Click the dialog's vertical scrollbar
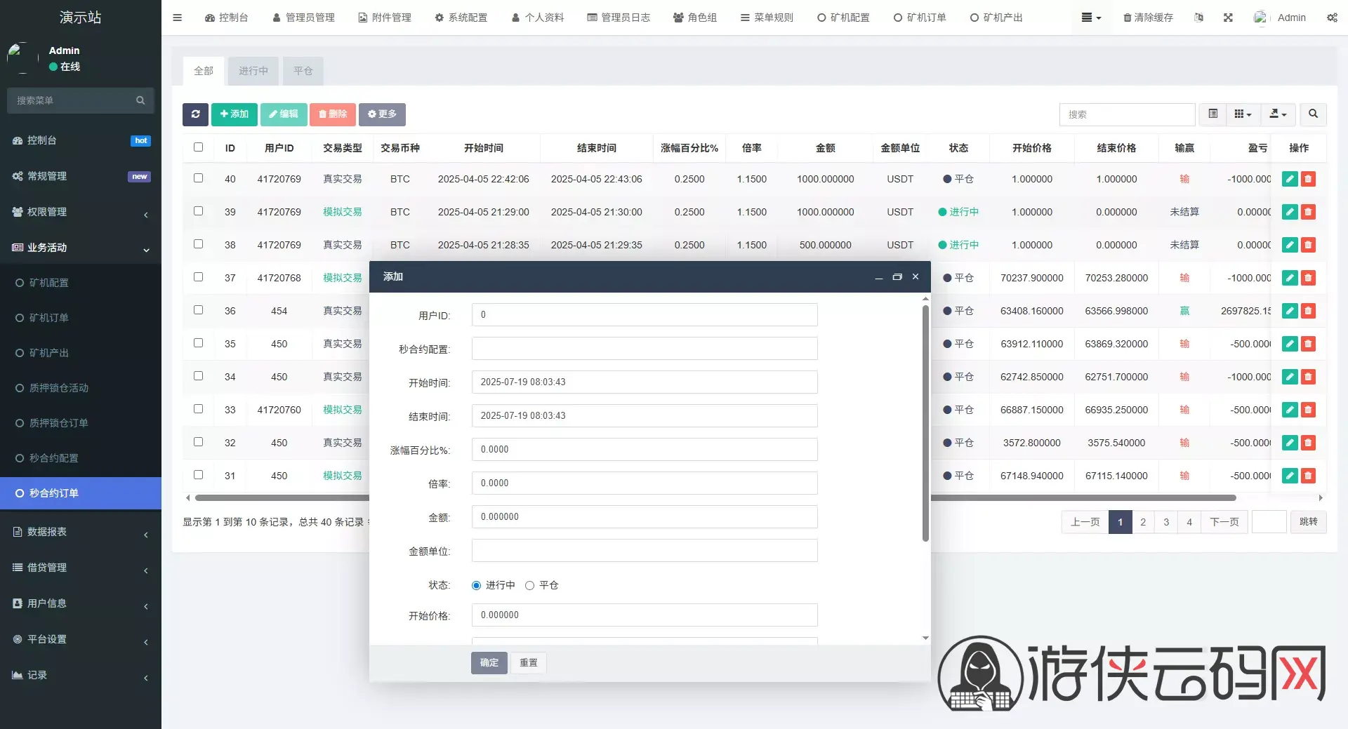 tap(925, 423)
